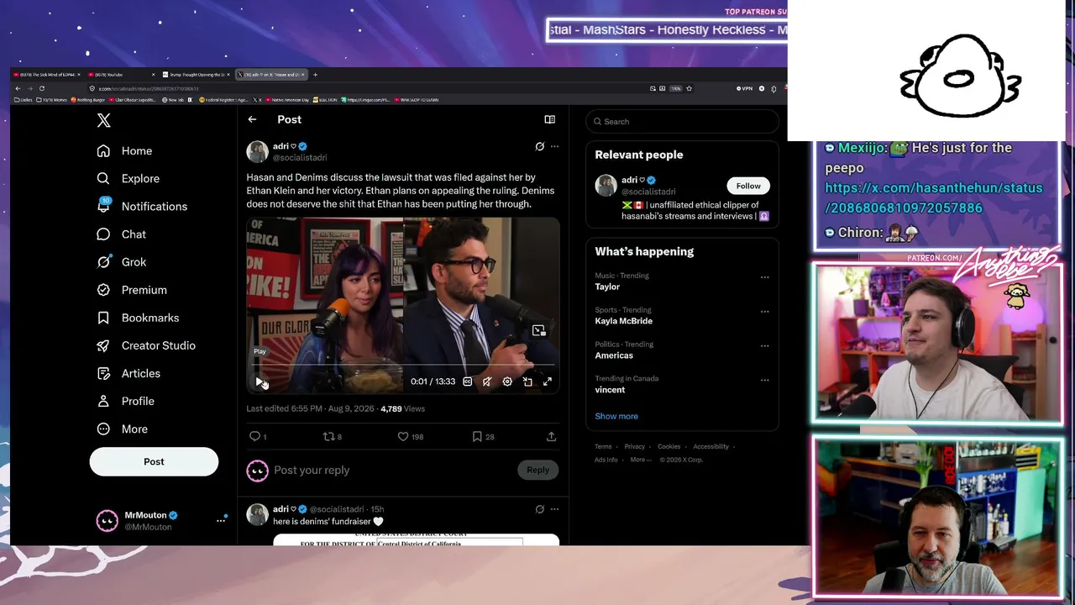Click adri's avatar on the fundraiser reply
The width and height of the screenshot is (1075, 605).
pos(257,514)
